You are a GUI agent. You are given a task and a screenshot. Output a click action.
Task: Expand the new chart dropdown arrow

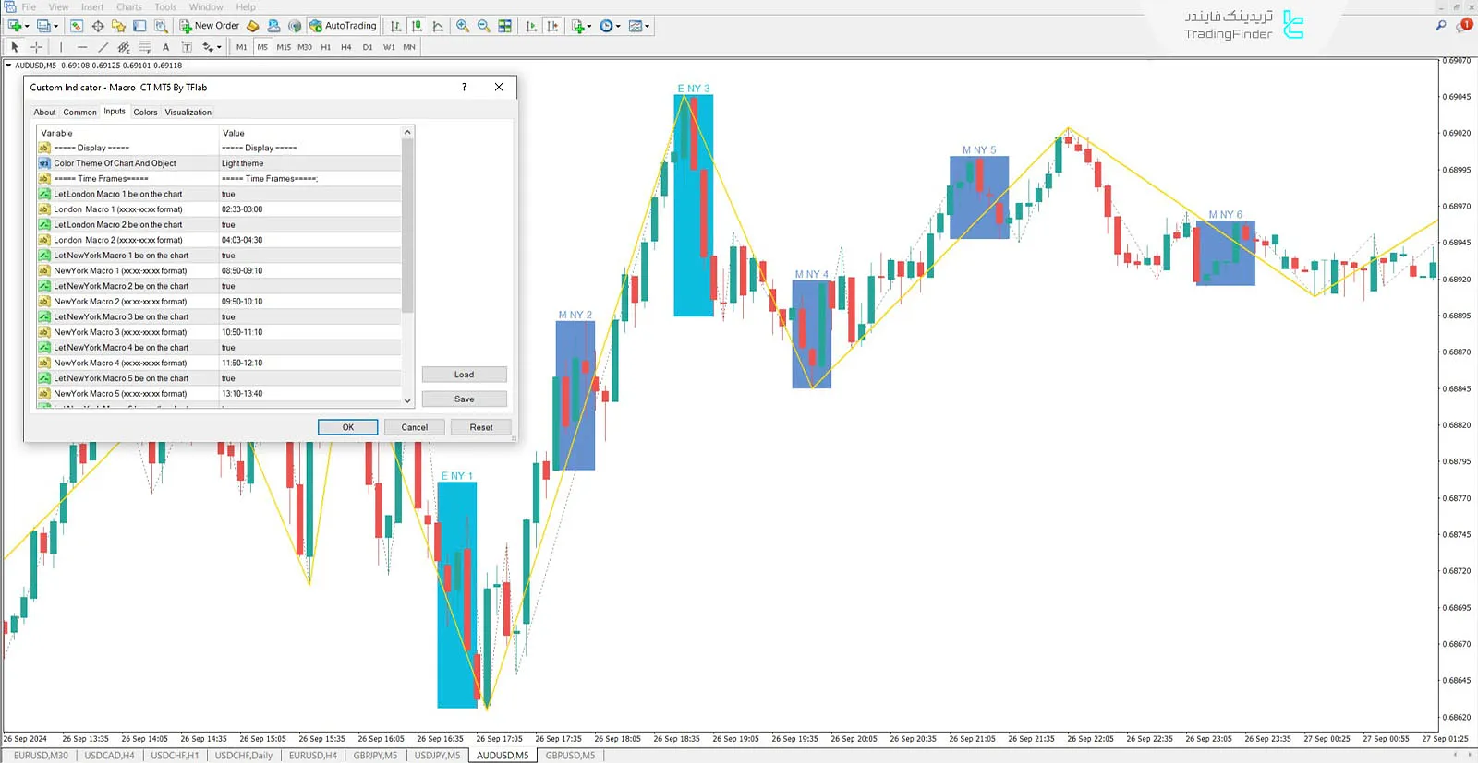(x=27, y=26)
